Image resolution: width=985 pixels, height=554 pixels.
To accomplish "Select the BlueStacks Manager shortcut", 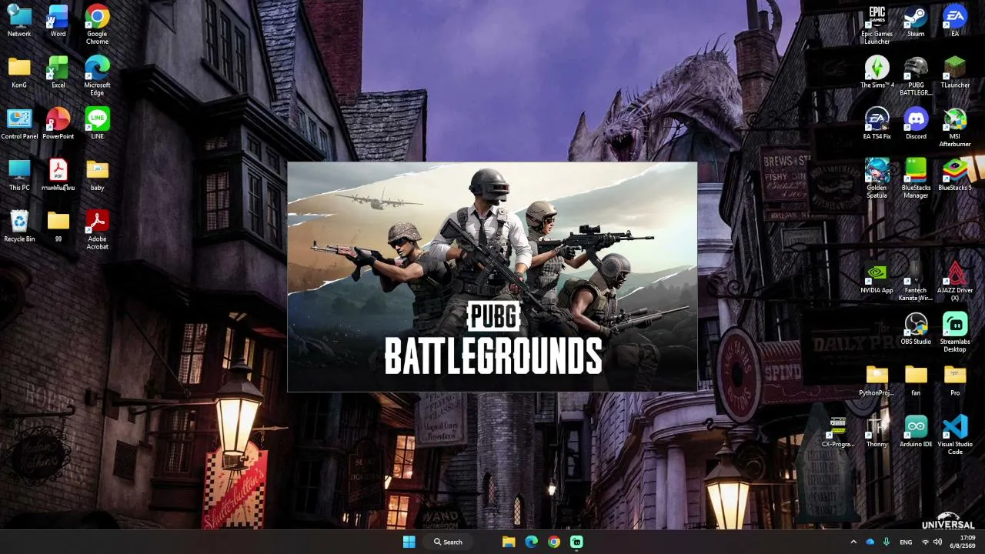I will click(x=916, y=179).
